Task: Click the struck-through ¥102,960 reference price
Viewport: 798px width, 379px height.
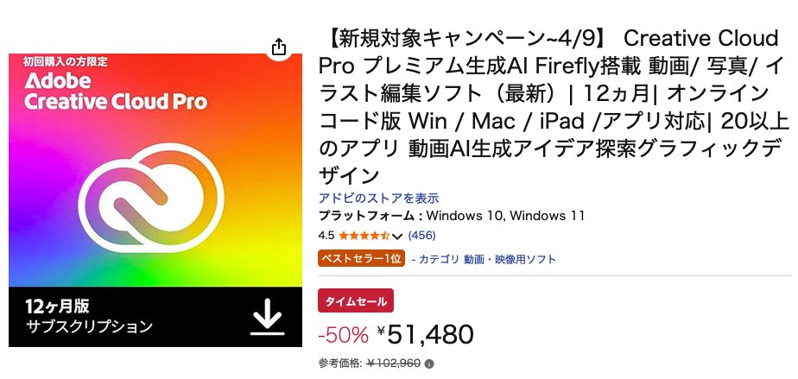Action: 393,363
